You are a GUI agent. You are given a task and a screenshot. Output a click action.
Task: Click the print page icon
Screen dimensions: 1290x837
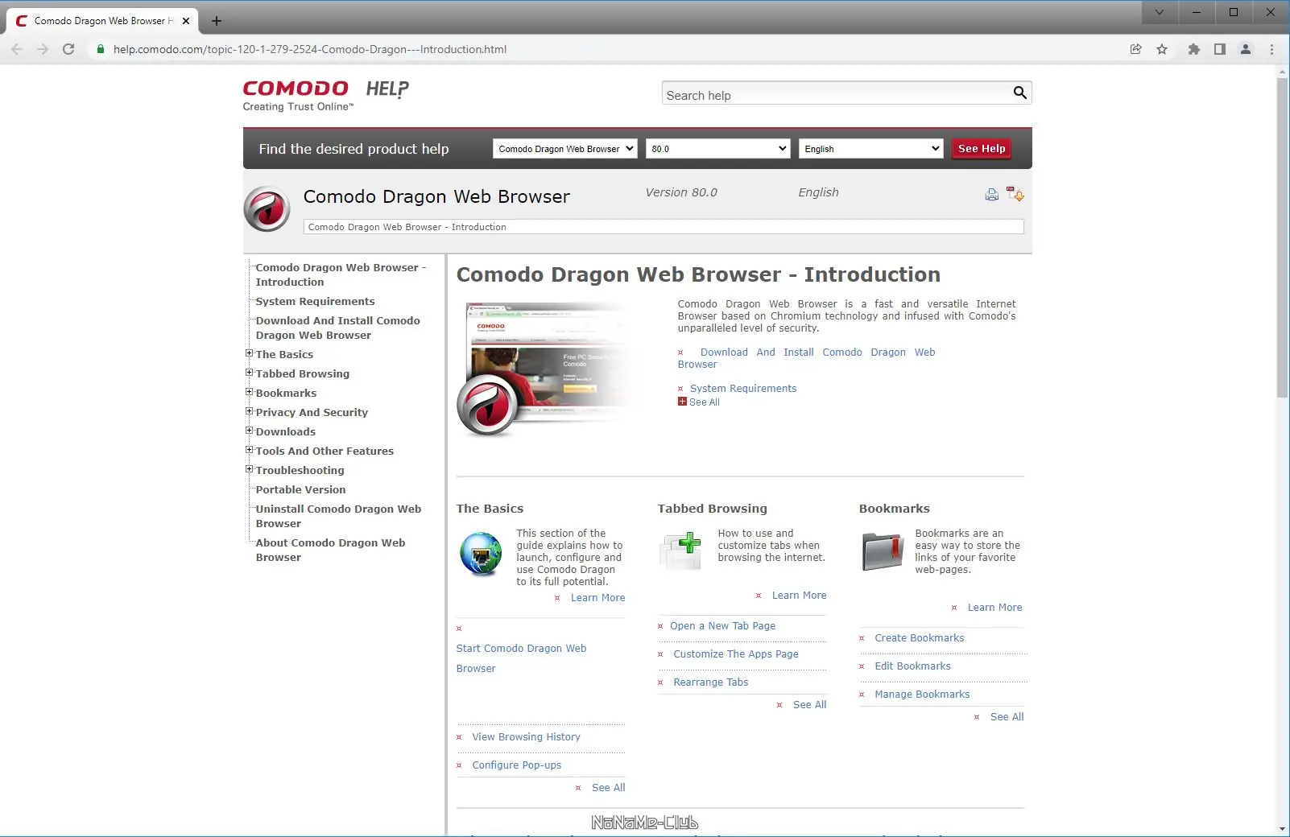pyautogui.click(x=991, y=195)
